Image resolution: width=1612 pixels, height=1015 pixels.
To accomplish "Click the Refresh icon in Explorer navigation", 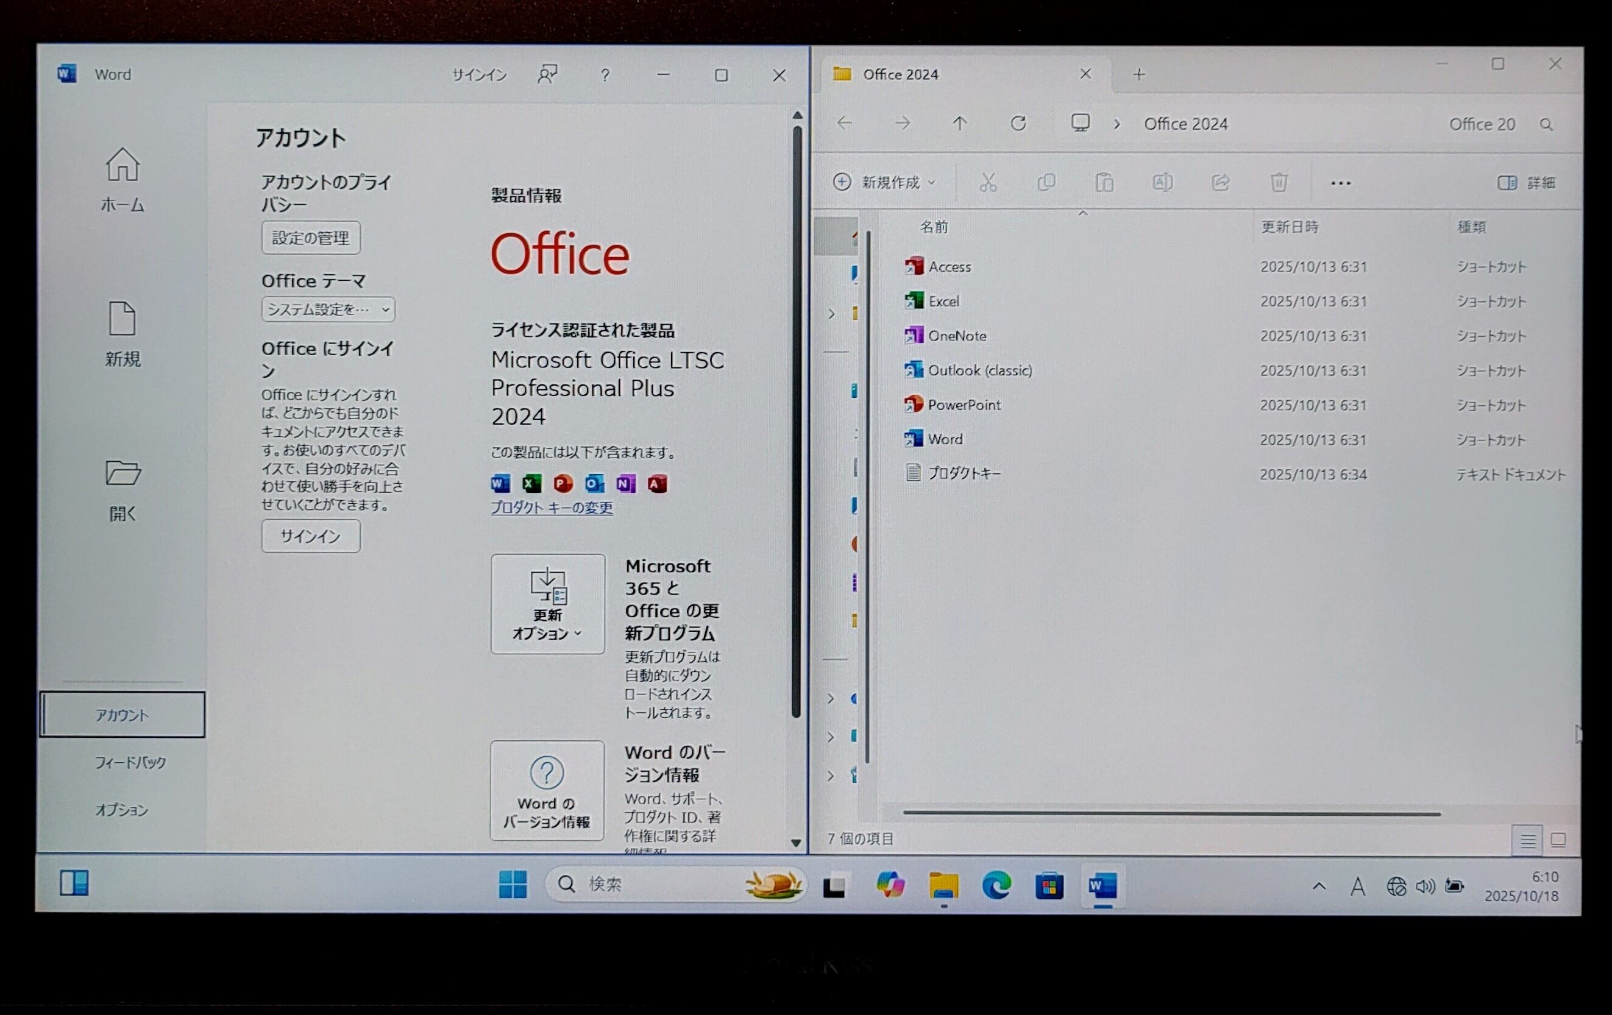I will pyautogui.click(x=1018, y=124).
